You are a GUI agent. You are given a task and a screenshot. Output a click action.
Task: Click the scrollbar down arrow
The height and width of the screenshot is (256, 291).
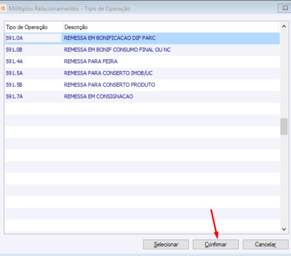284,229
